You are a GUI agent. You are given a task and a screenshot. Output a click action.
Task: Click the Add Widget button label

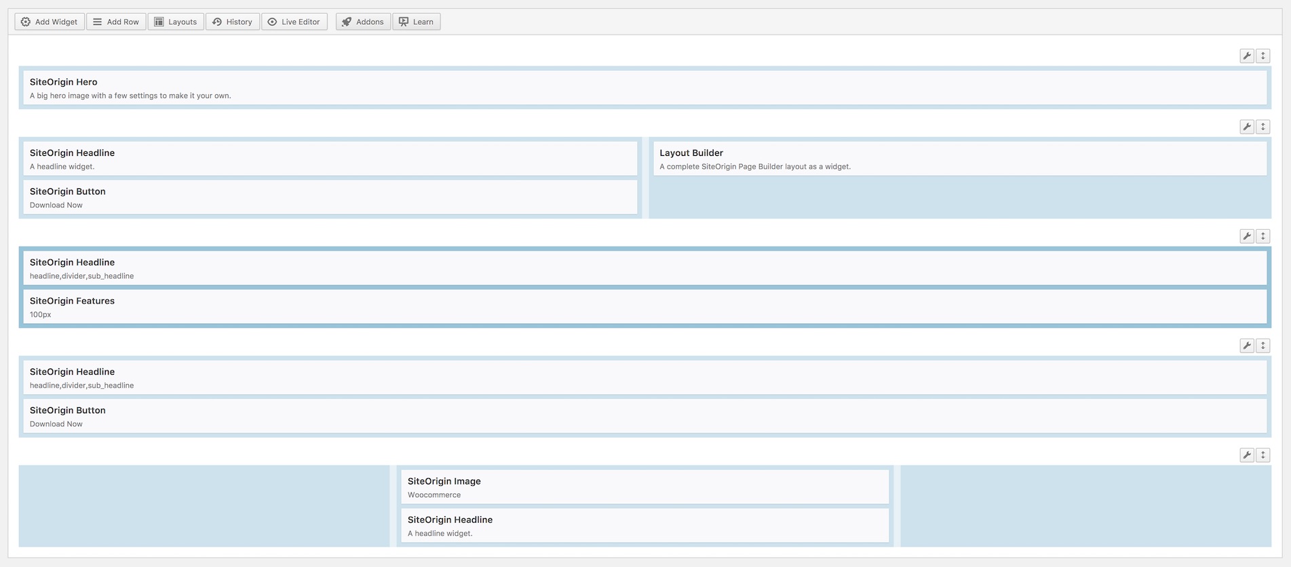(x=56, y=22)
